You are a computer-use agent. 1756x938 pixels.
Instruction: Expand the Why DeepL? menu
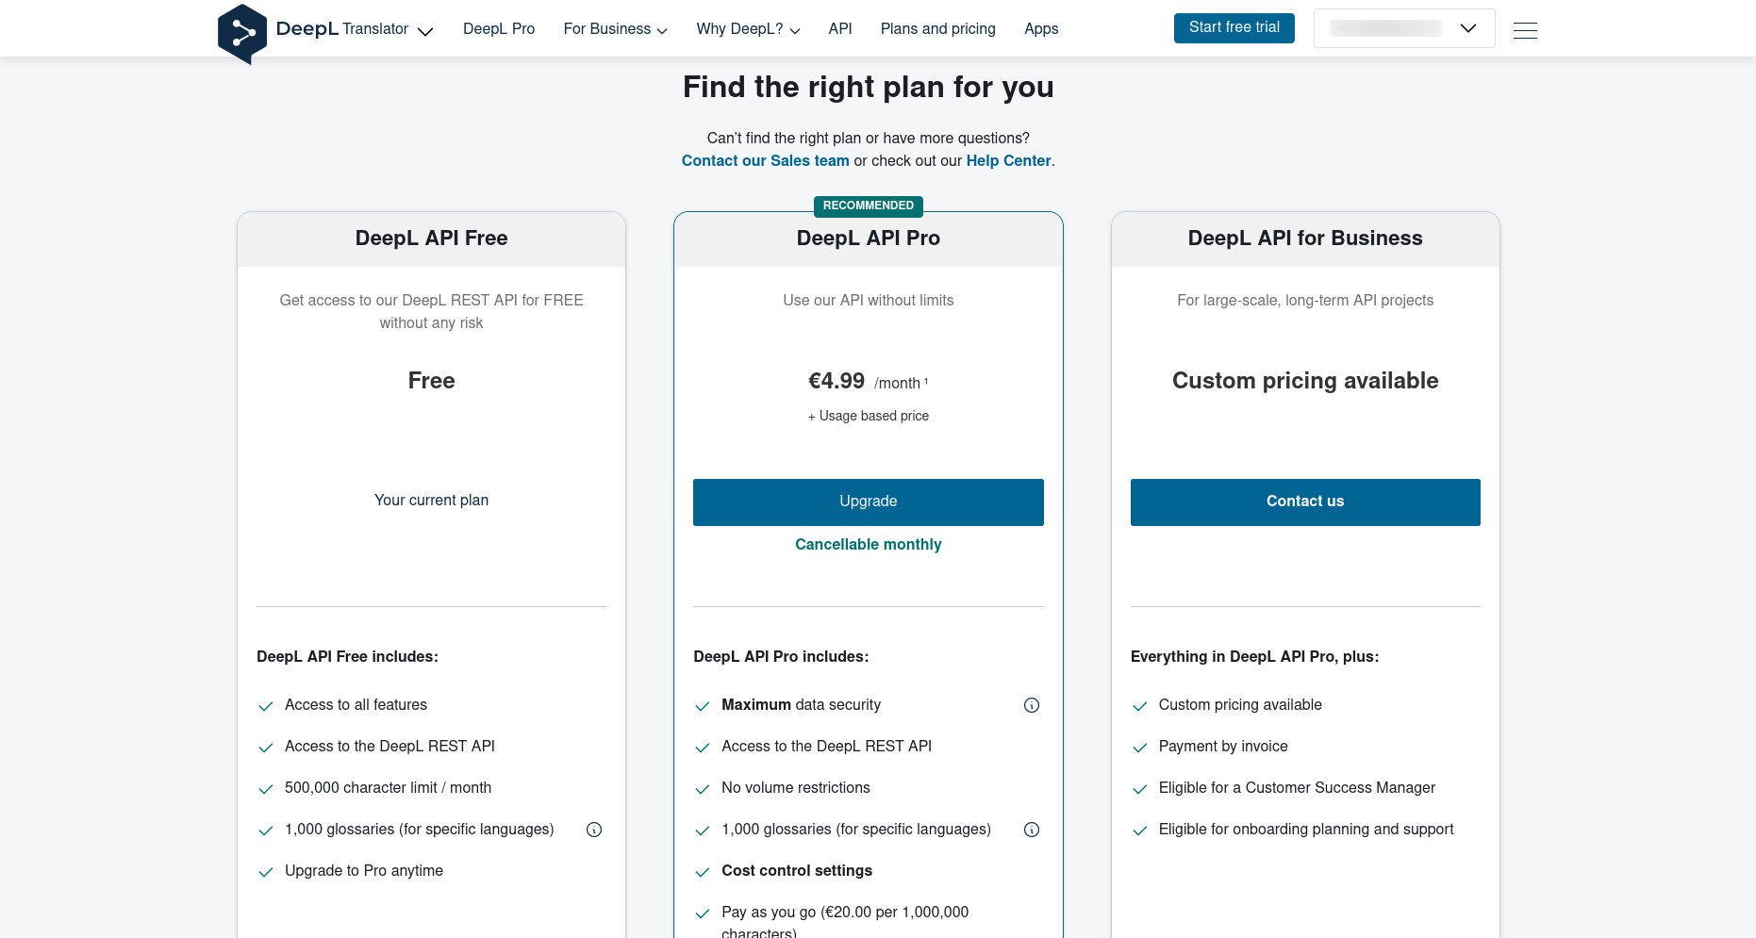coord(748,29)
